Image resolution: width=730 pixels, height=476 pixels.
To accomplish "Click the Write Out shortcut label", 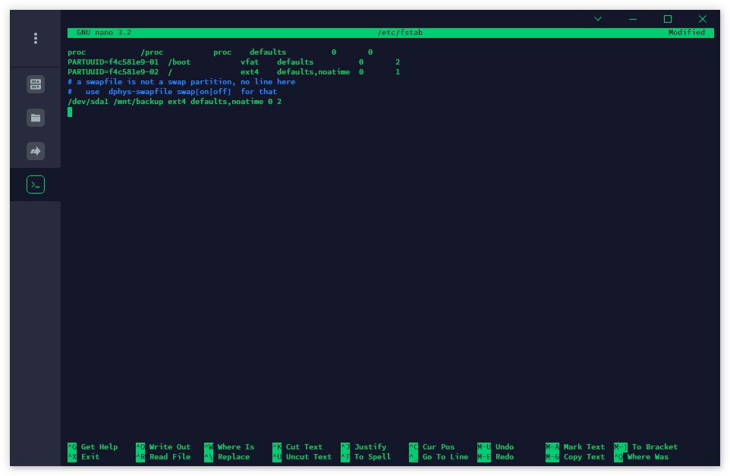I will (x=169, y=447).
